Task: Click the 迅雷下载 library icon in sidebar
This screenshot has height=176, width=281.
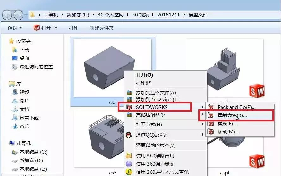Action: (15, 118)
